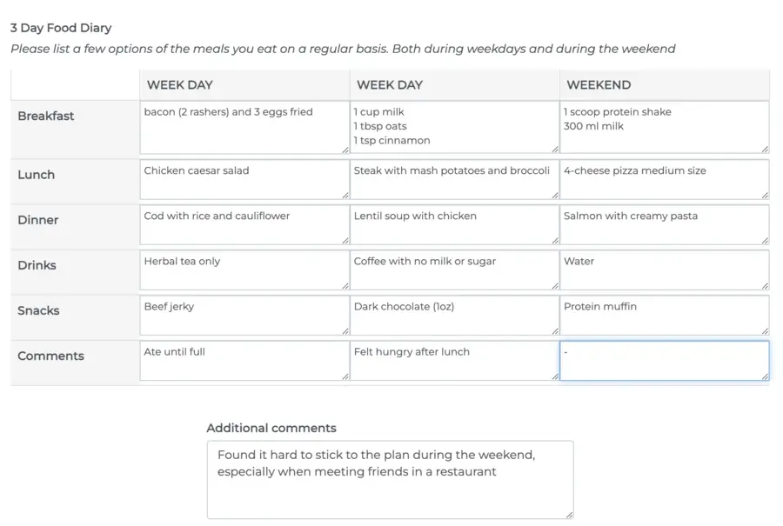This screenshot has height=526, width=783.
Task: Click the Steak with mash potatoes field
Action: [454, 180]
